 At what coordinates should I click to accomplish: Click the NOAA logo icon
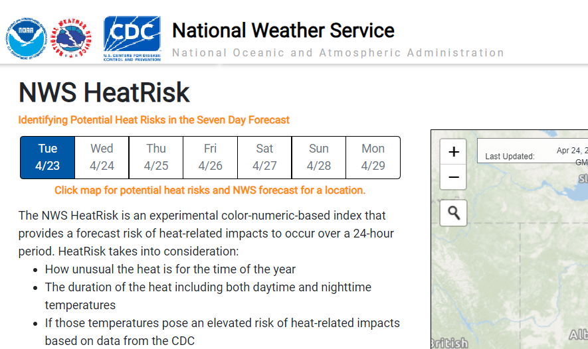(x=26, y=38)
